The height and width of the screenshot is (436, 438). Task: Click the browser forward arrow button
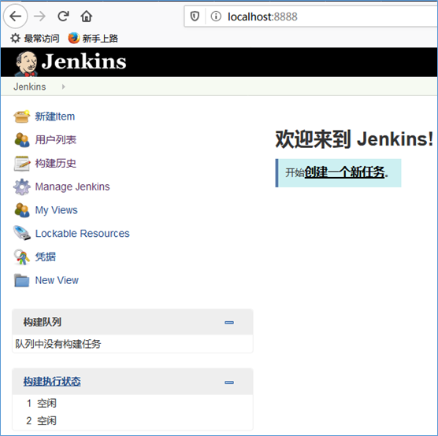(39, 17)
